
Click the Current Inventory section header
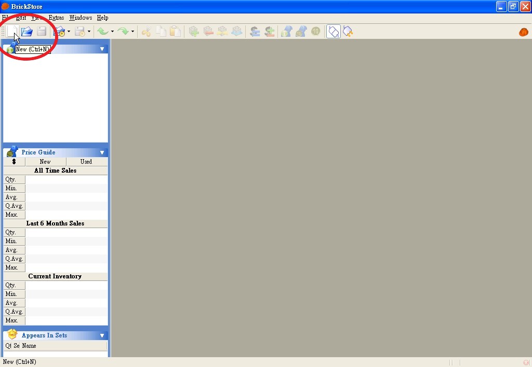point(55,276)
